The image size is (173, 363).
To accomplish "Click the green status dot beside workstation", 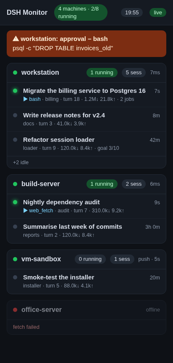I will 15,73.
